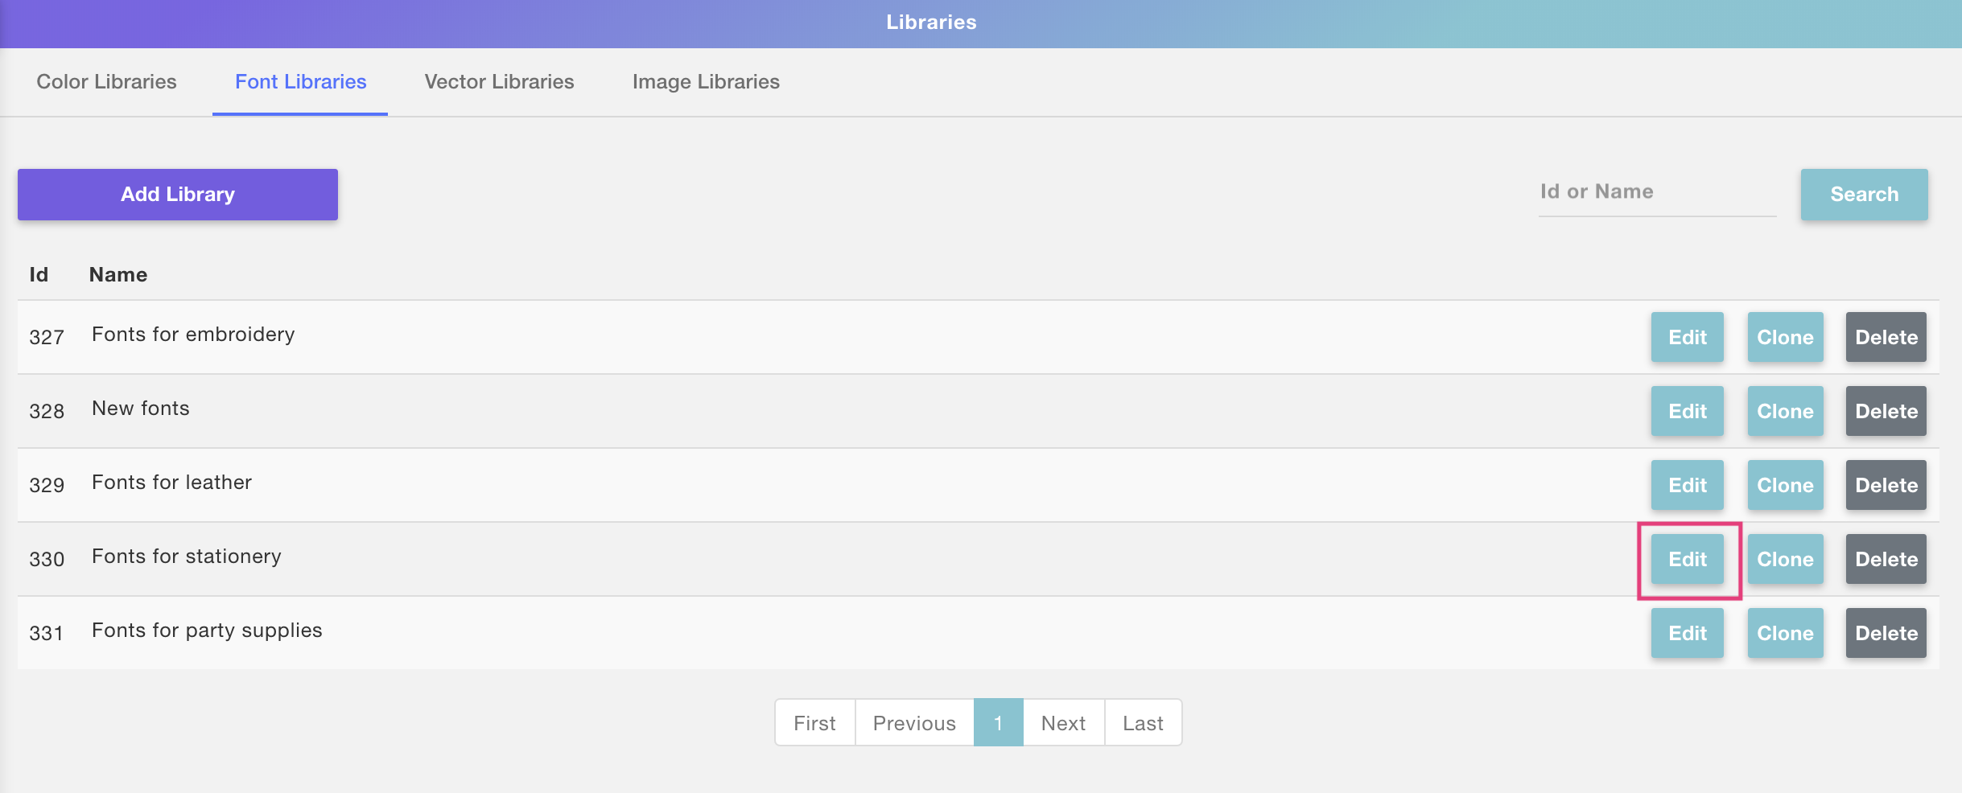Viewport: 1962px width, 793px height.
Task: Delete library 331 Fonts for party supplies
Action: [x=1886, y=633]
